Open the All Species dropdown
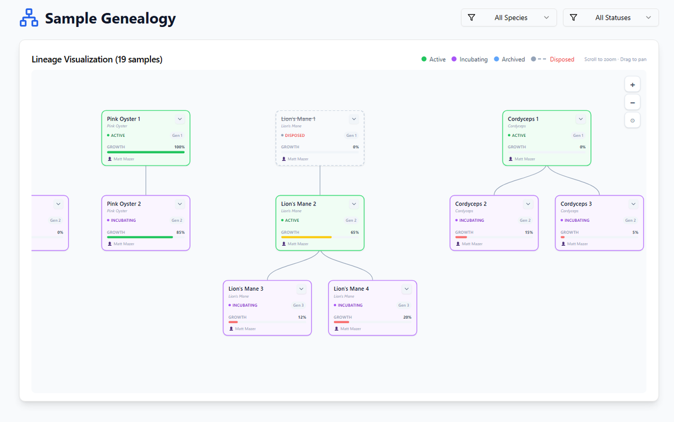The image size is (674, 422). [x=509, y=18]
